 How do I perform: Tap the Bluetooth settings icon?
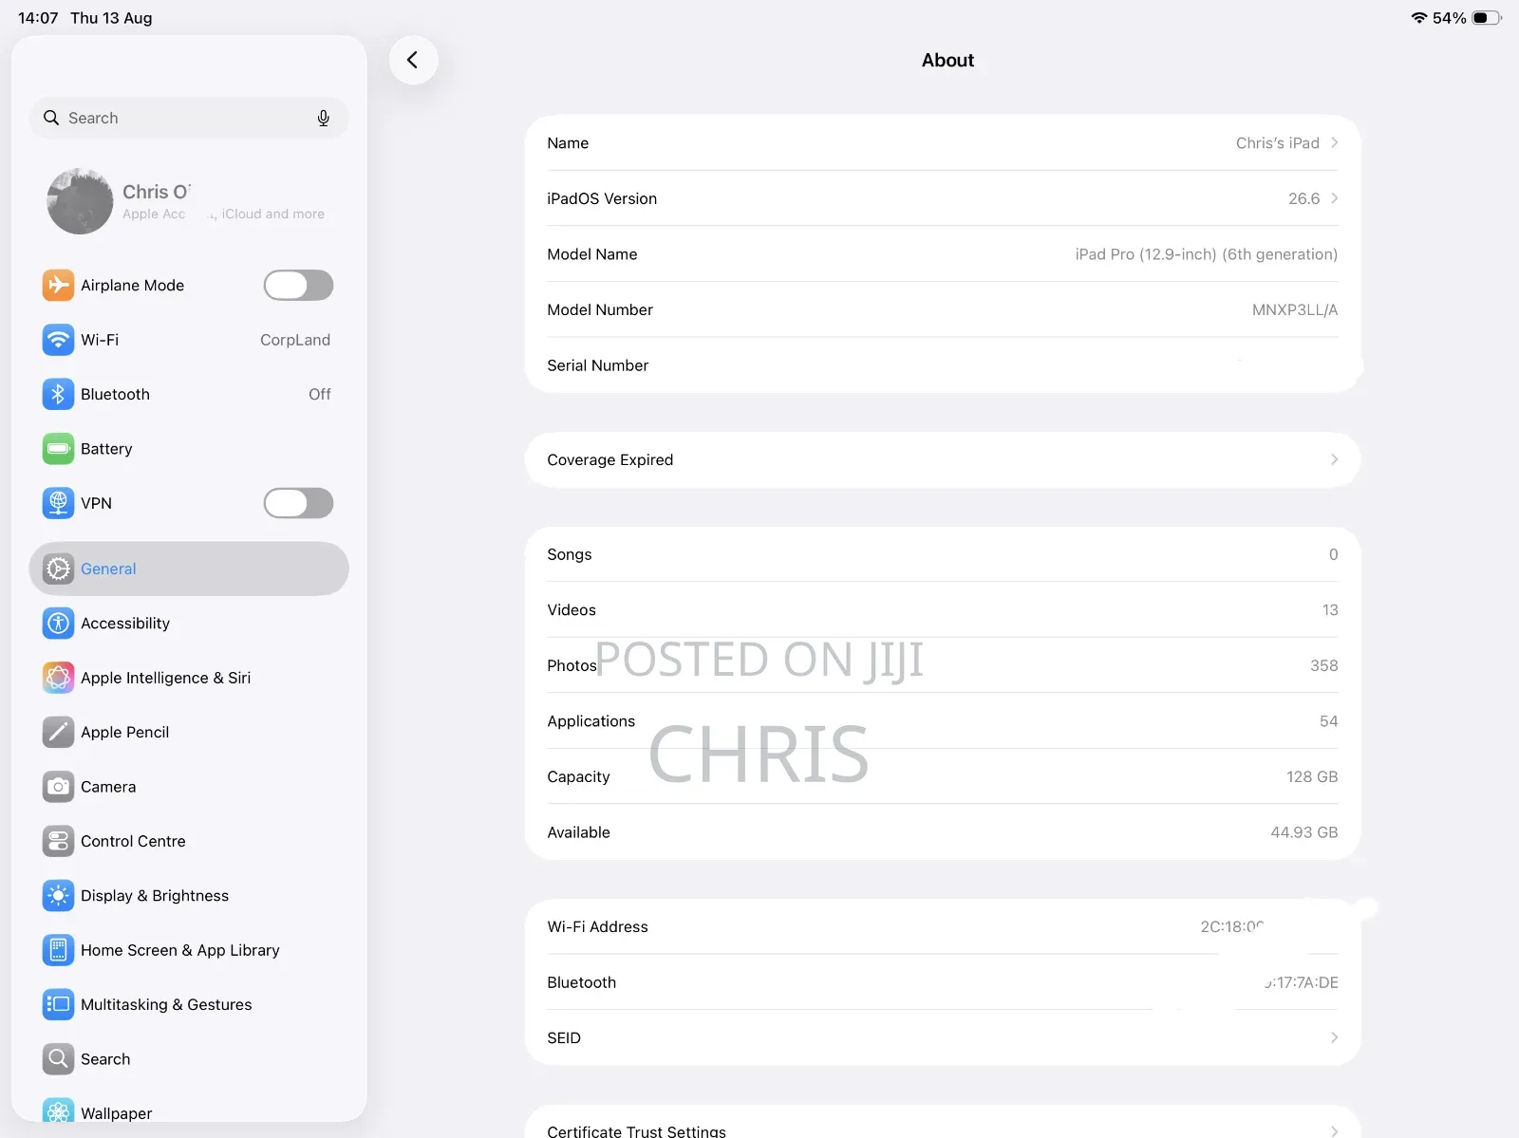(x=58, y=394)
